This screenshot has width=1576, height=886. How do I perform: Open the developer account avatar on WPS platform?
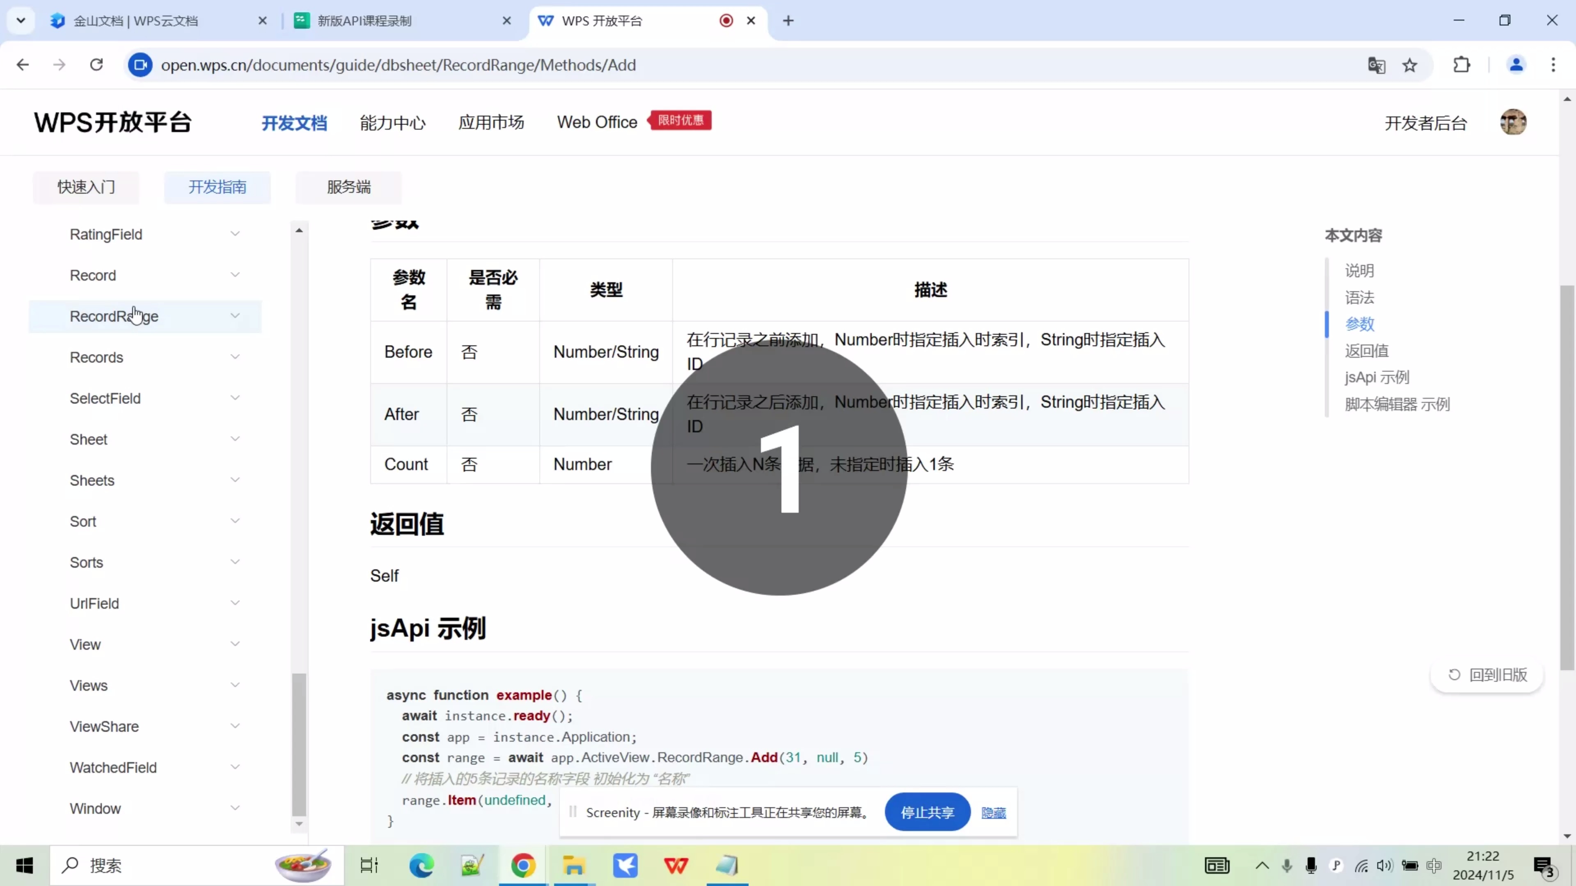[x=1512, y=122]
